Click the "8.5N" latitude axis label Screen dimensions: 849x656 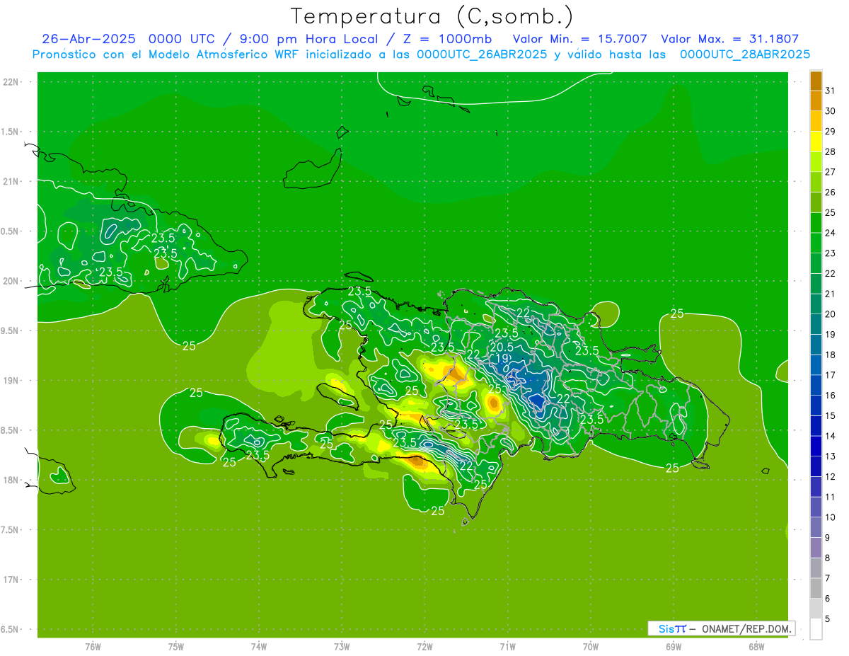(11, 430)
